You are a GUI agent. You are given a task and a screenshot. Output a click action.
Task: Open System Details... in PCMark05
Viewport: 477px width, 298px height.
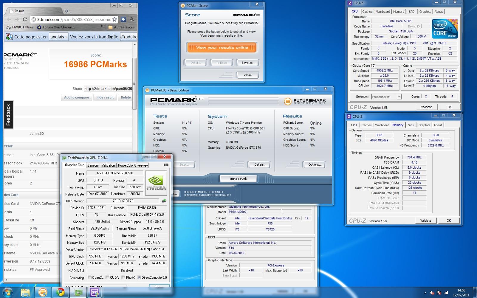point(260,164)
